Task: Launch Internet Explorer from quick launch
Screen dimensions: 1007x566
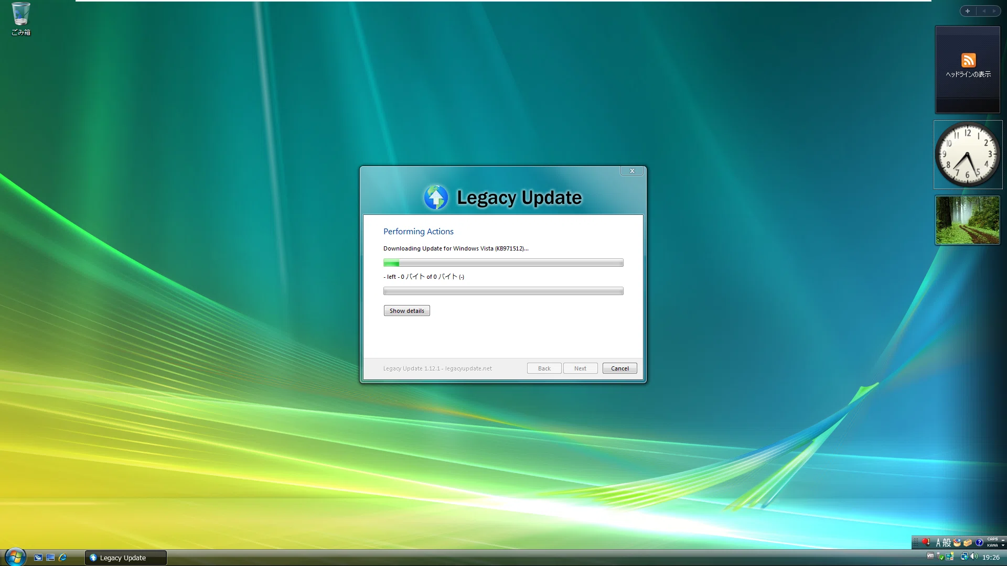Action: tap(63, 558)
